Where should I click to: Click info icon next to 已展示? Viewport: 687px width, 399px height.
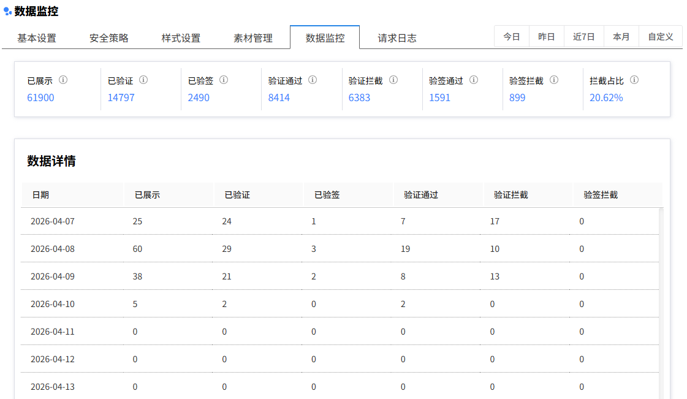click(63, 80)
